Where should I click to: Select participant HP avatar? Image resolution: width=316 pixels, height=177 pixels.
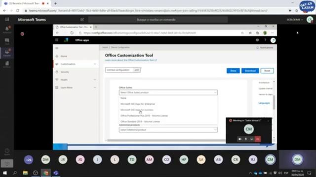click(x=184, y=160)
